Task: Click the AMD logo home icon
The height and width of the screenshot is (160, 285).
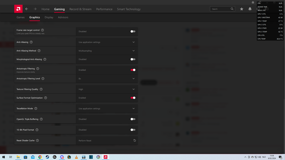Action: click(18, 9)
